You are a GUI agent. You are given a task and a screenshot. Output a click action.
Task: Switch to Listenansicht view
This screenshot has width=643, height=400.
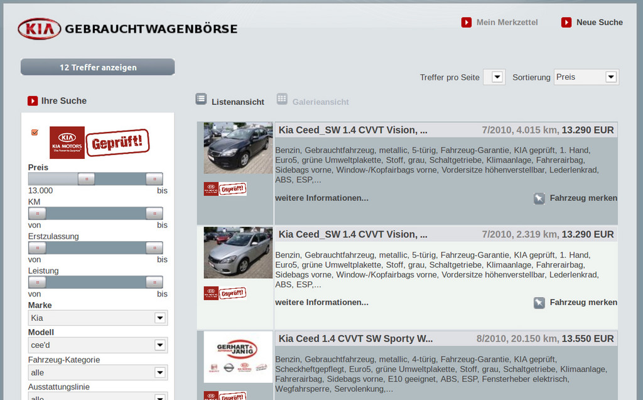(238, 102)
